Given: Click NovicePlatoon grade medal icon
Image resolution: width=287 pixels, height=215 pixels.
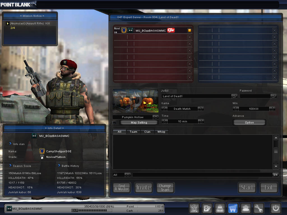Looking at the screenshot, I should [42, 157].
